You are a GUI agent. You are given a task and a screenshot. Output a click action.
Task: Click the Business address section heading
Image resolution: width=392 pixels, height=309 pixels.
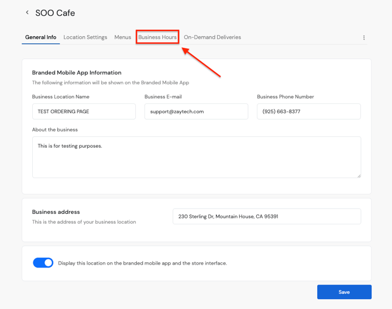click(x=56, y=212)
